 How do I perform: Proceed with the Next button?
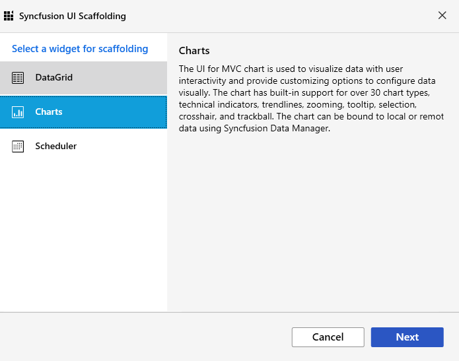pos(407,337)
